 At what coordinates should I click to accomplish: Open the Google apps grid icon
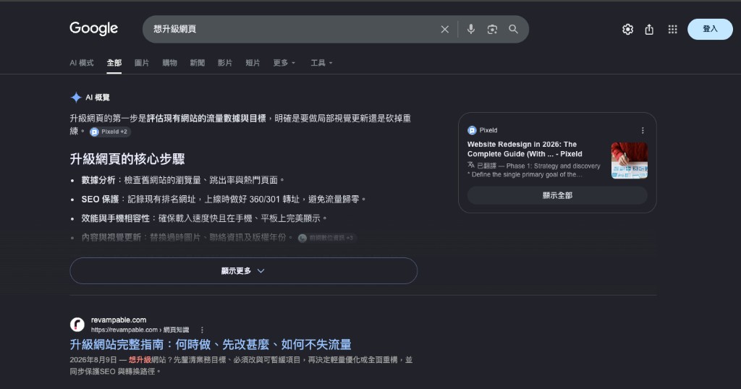672,29
